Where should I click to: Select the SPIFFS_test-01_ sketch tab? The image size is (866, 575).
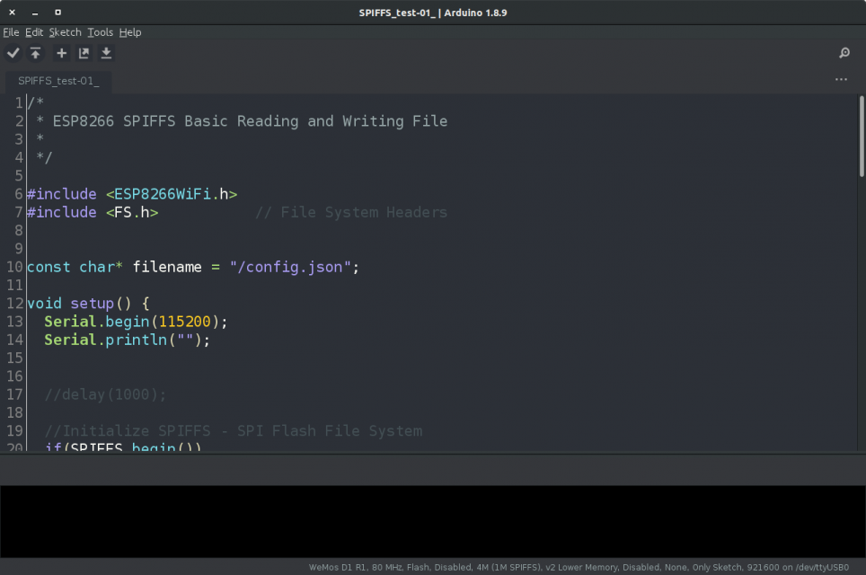click(57, 81)
